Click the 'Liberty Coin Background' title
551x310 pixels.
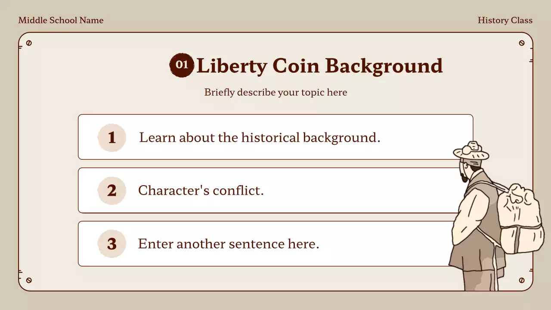319,66
